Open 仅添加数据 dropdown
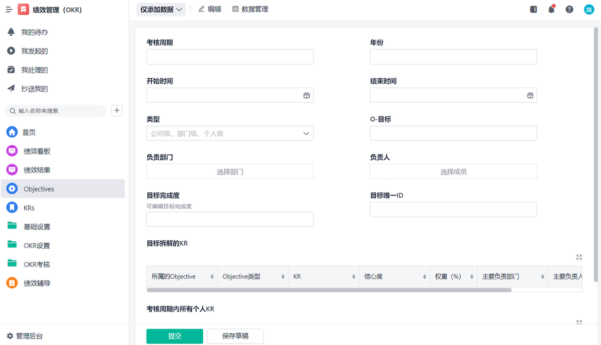 [161, 9]
